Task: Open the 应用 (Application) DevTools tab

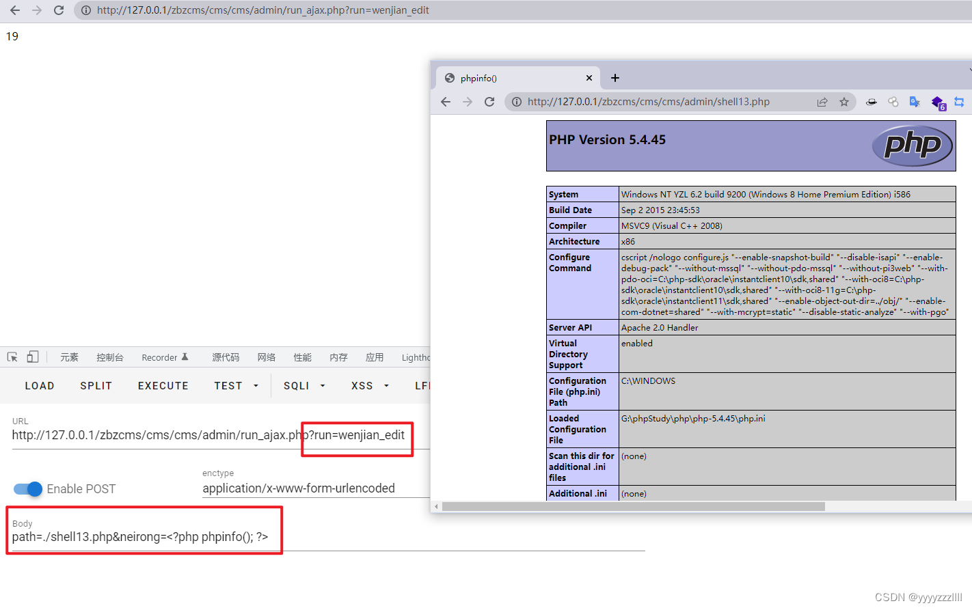Action: tap(375, 357)
